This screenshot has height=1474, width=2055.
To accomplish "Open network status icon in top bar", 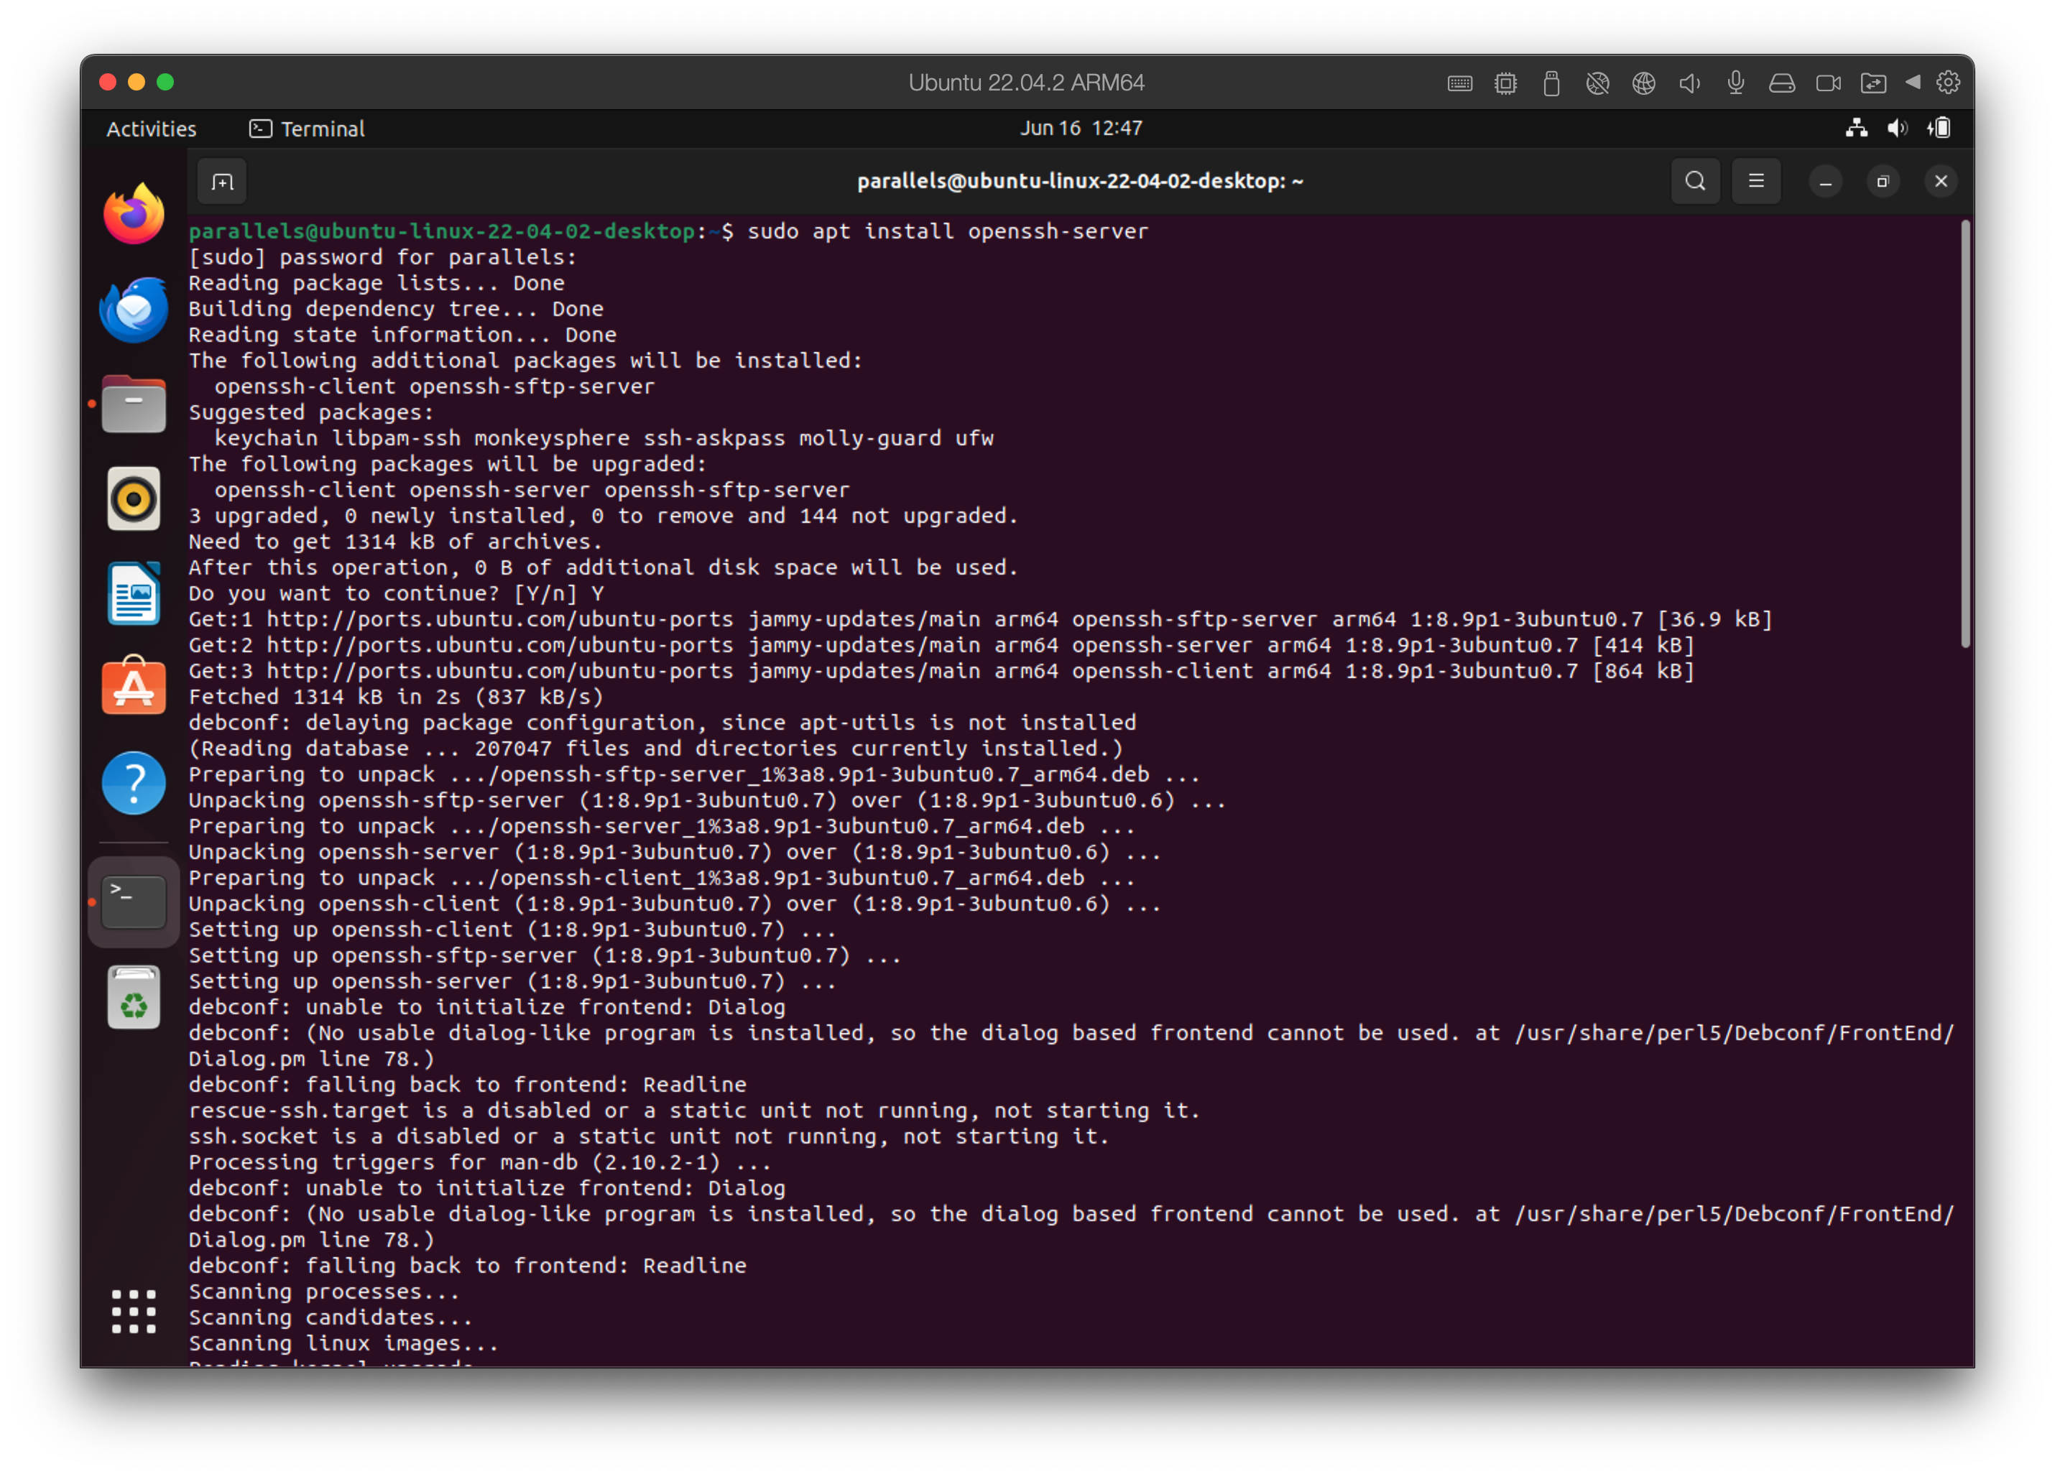I will [x=1857, y=128].
